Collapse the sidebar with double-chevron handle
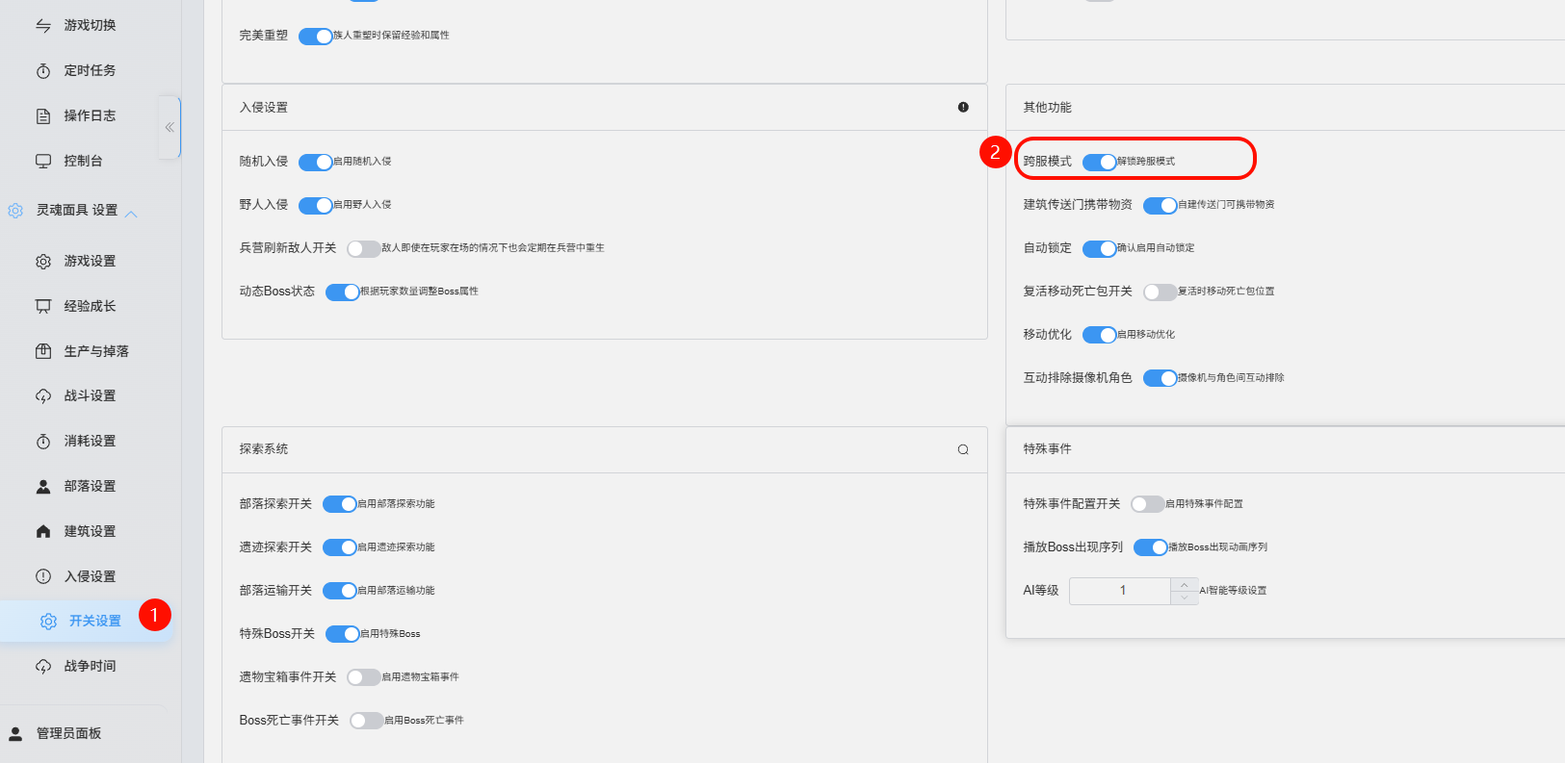The width and height of the screenshot is (1565, 763). point(170,127)
